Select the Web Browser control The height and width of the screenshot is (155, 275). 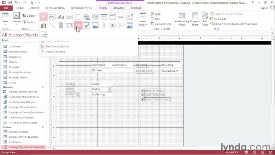tap(95, 17)
